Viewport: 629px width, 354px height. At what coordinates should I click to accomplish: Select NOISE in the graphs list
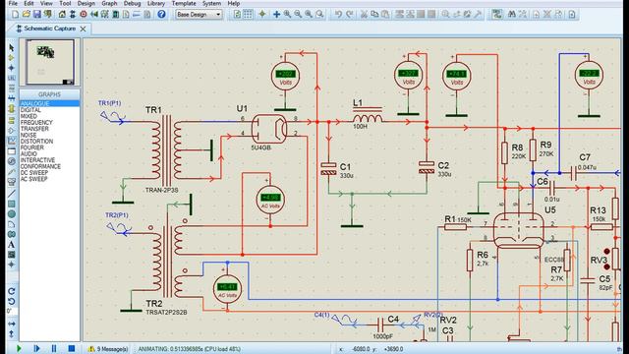29,136
